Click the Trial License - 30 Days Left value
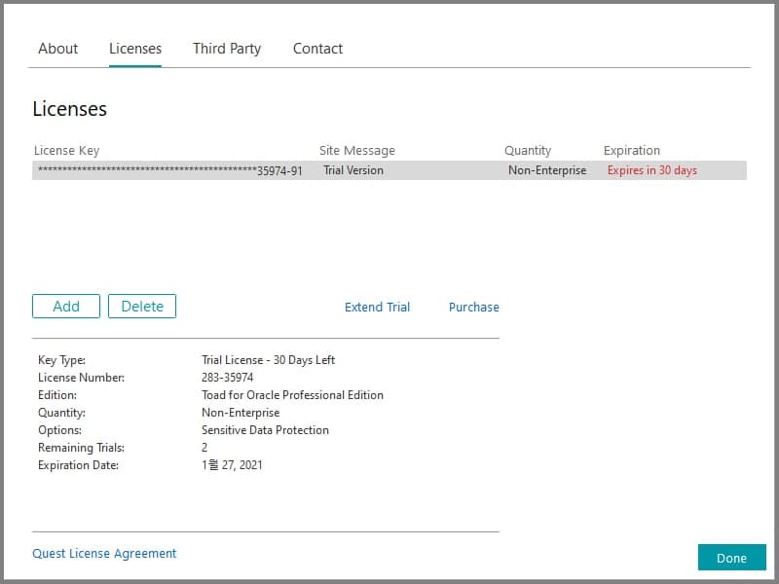 click(x=269, y=360)
